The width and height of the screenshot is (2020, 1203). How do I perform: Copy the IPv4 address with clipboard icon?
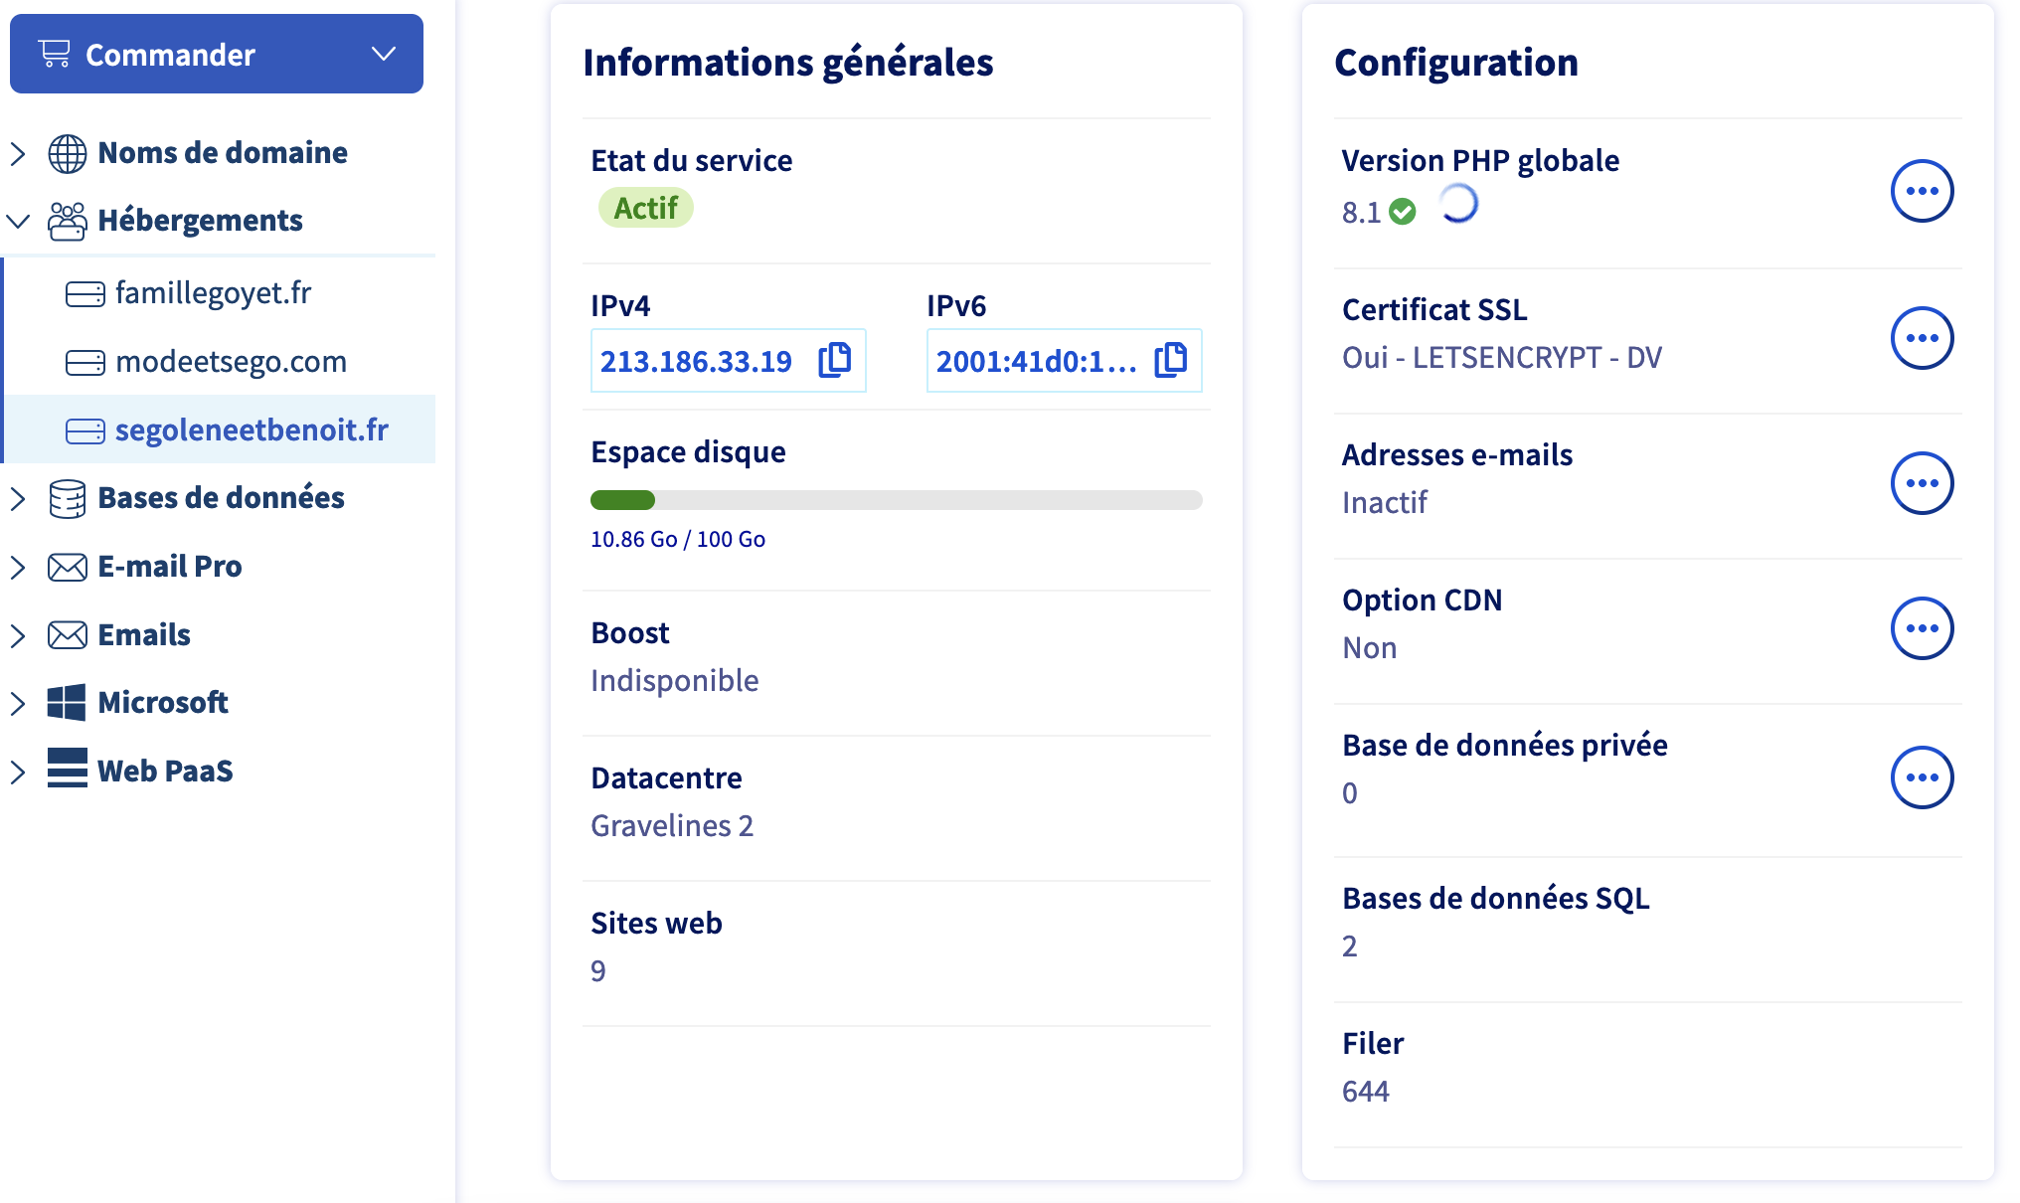pos(835,360)
